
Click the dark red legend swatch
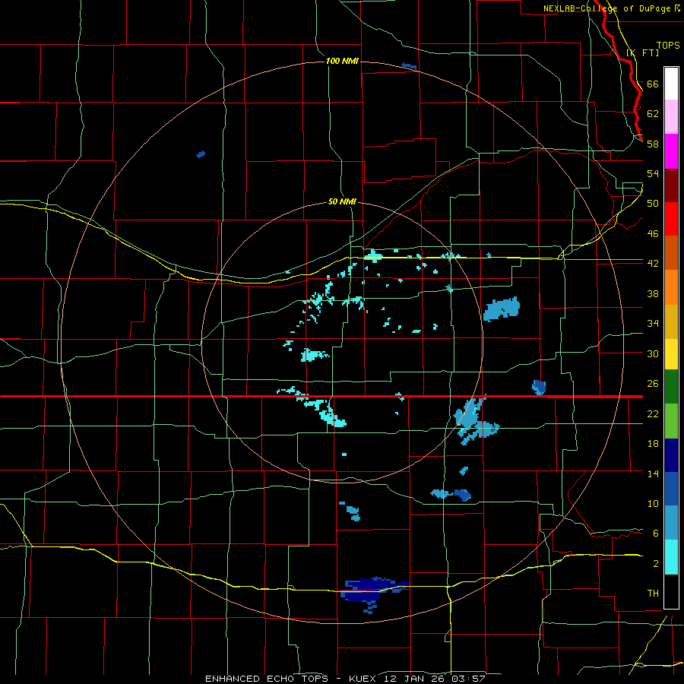point(671,185)
